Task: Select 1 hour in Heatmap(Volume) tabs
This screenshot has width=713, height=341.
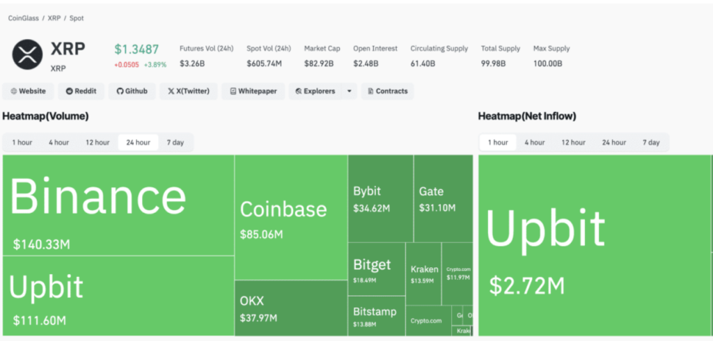Action: pyautogui.click(x=22, y=142)
